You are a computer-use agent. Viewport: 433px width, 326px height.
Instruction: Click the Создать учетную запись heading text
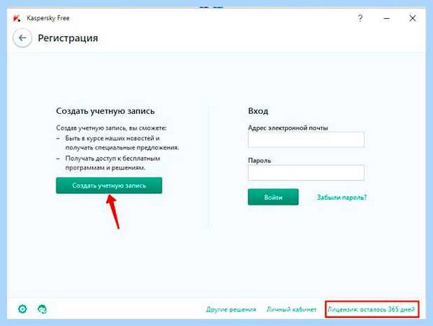click(105, 111)
